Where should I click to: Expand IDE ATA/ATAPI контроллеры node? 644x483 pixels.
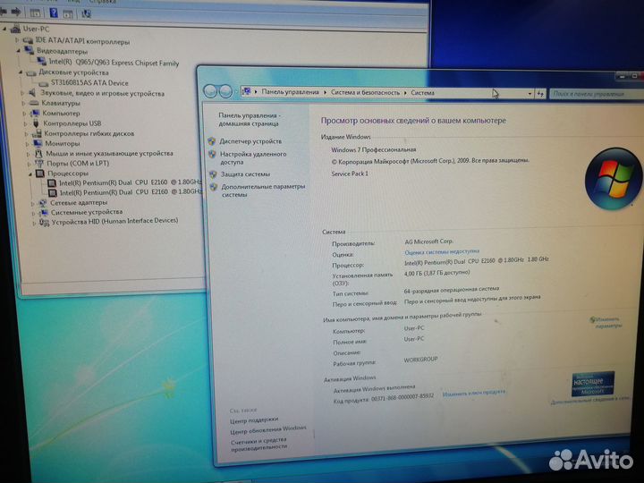click(17, 40)
